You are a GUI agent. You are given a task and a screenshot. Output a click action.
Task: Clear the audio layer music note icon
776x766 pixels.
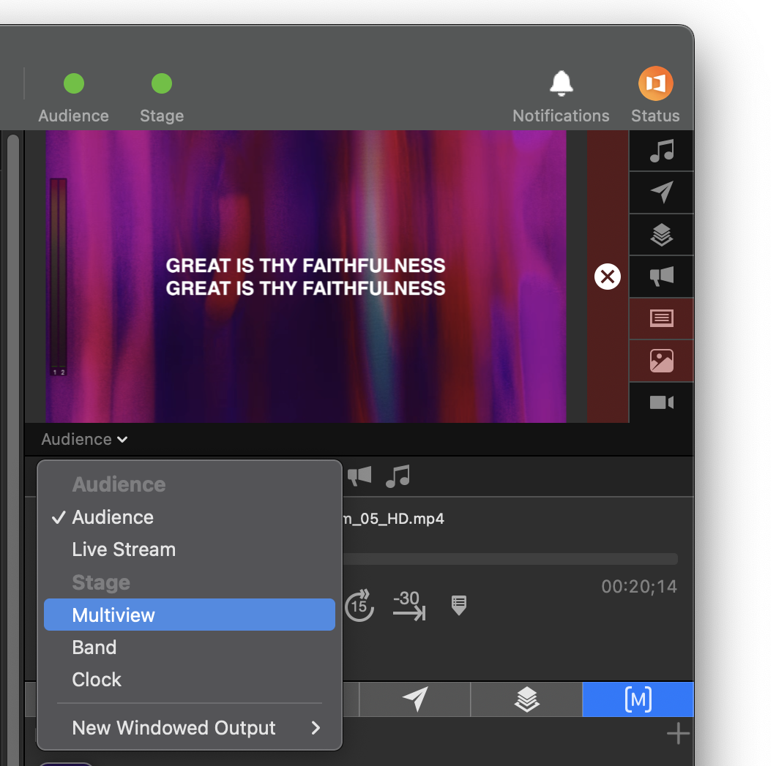click(x=661, y=151)
